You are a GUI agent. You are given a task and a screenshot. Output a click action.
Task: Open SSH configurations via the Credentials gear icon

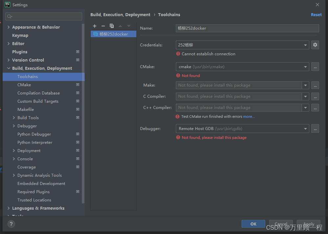point(315,45)
